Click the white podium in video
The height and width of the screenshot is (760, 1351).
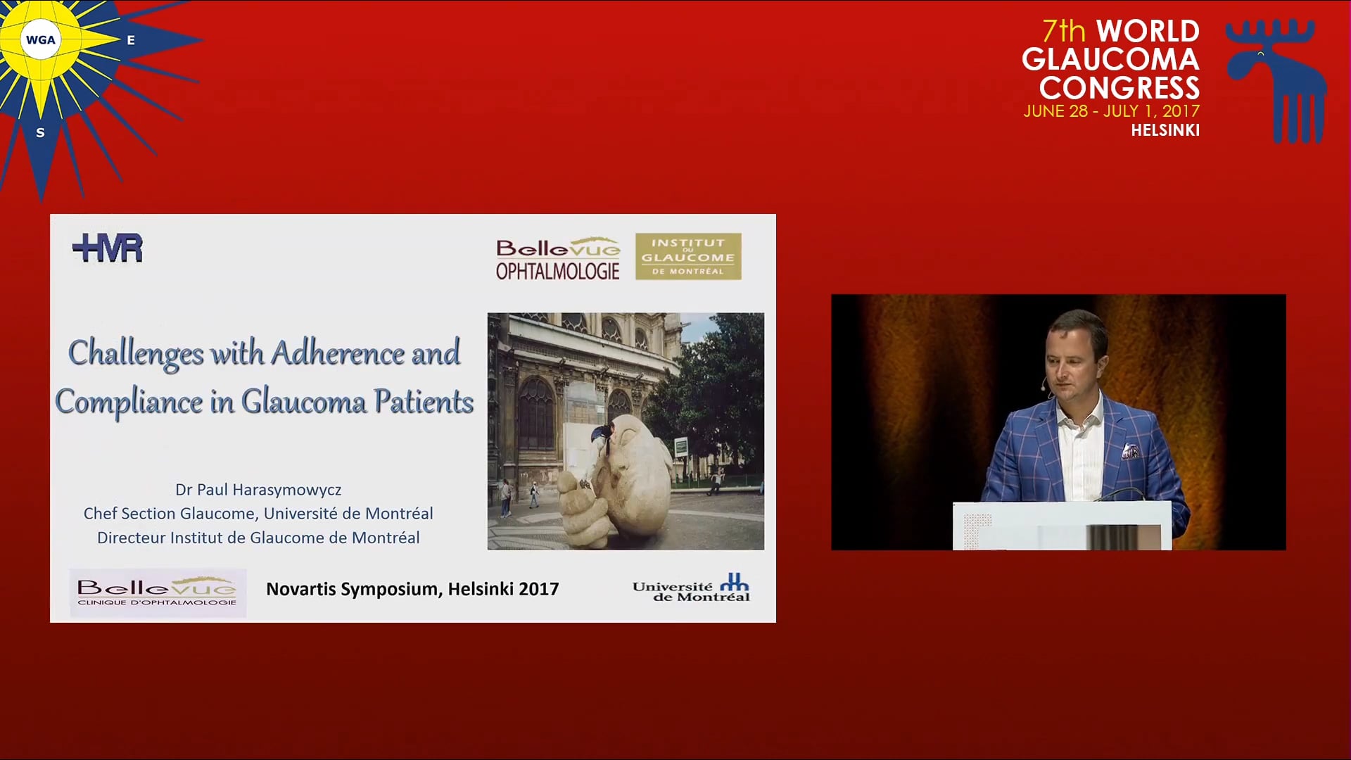coord(1061,525)
